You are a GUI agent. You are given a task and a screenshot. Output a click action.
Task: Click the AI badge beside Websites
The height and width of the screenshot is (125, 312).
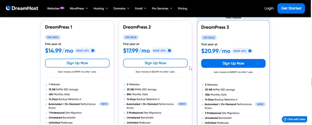click(62, 8)
